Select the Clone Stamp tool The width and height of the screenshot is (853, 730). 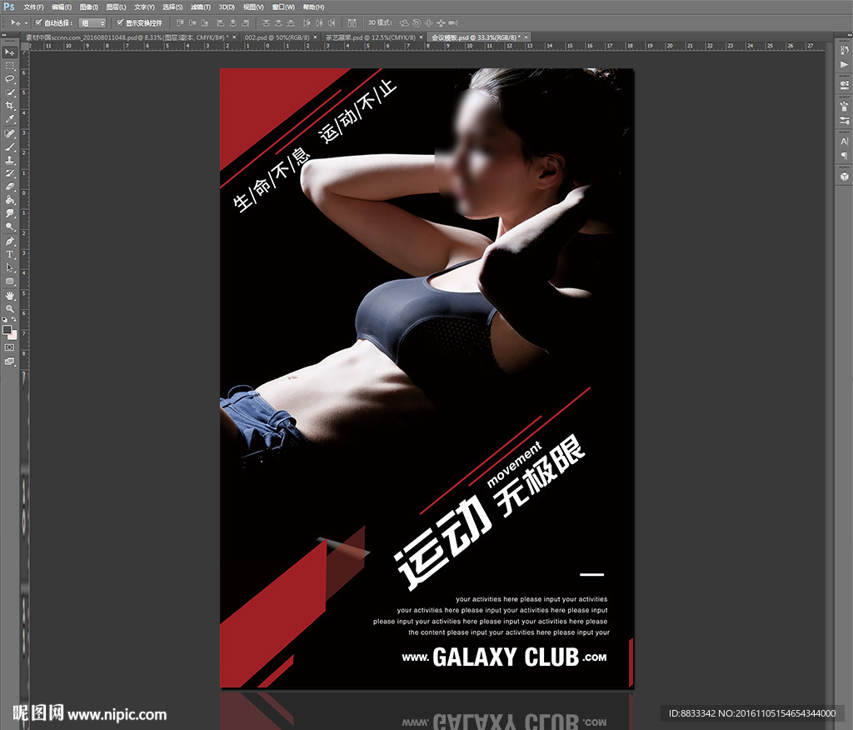pyautogui.click(x=10, y=160)
